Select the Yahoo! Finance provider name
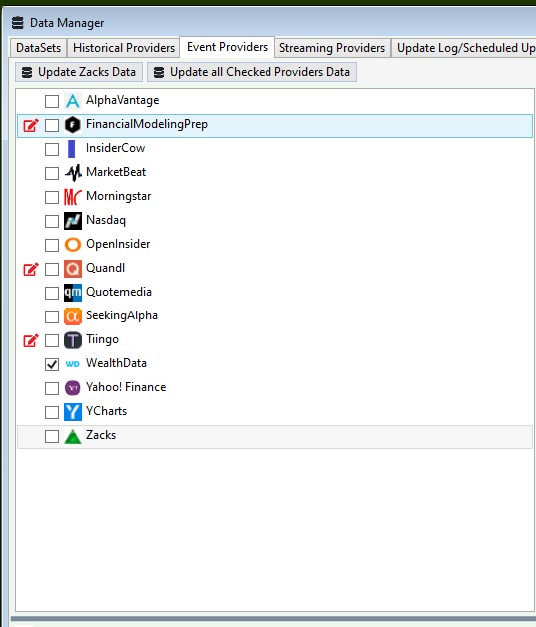This screenshot has height=627, width=536. point(126,387)
